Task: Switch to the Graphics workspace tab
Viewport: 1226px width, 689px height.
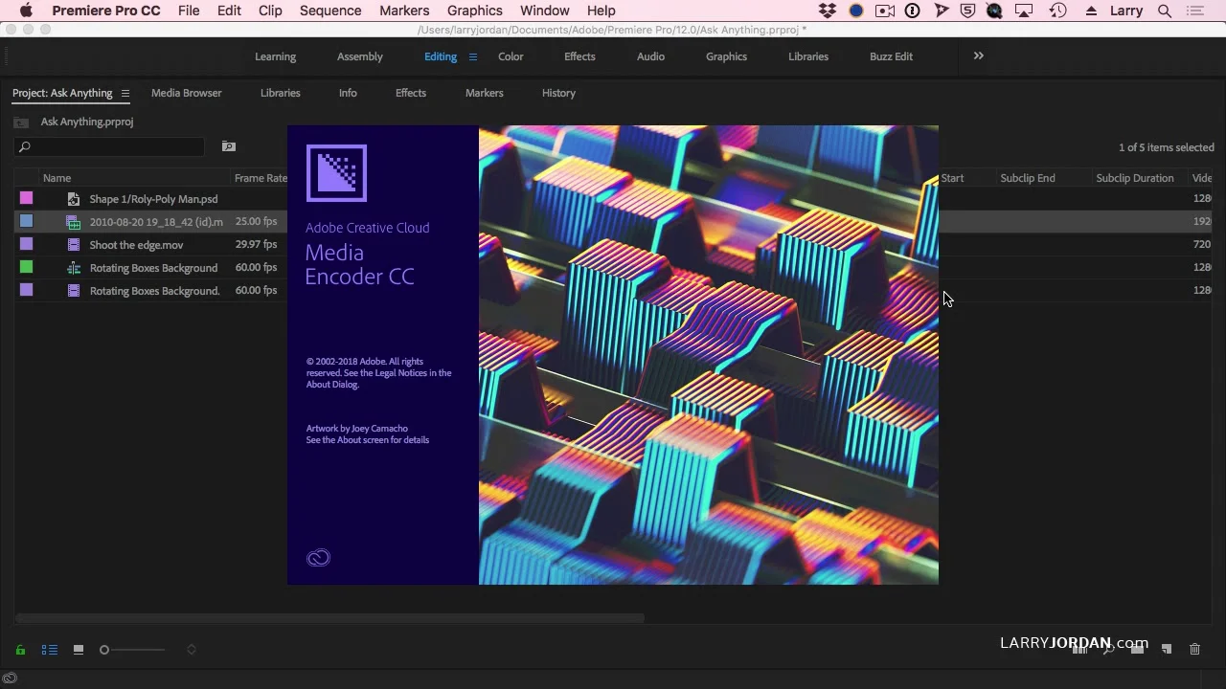Action: tap(726, 56)
